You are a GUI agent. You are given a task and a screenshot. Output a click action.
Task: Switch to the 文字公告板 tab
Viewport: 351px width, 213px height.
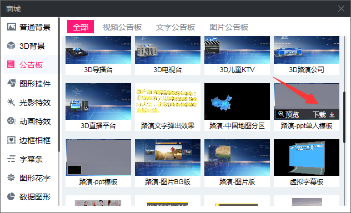pos(175,27)
